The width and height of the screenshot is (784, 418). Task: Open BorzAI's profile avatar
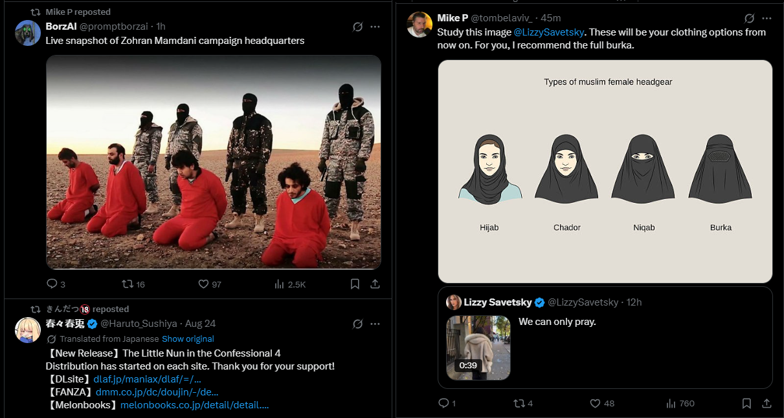coord(28,33)
